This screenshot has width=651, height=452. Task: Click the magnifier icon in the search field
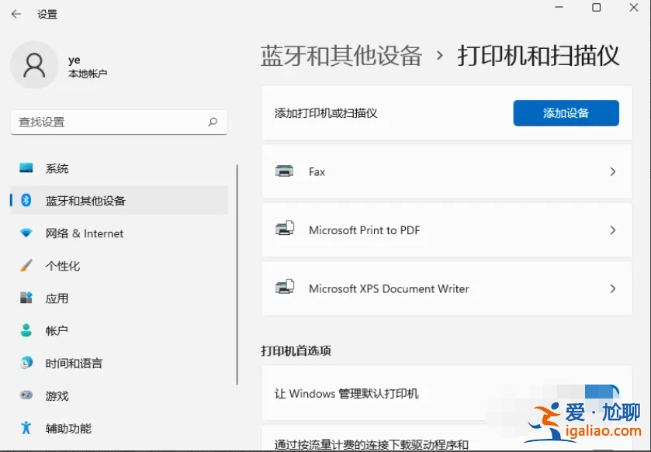212,122
